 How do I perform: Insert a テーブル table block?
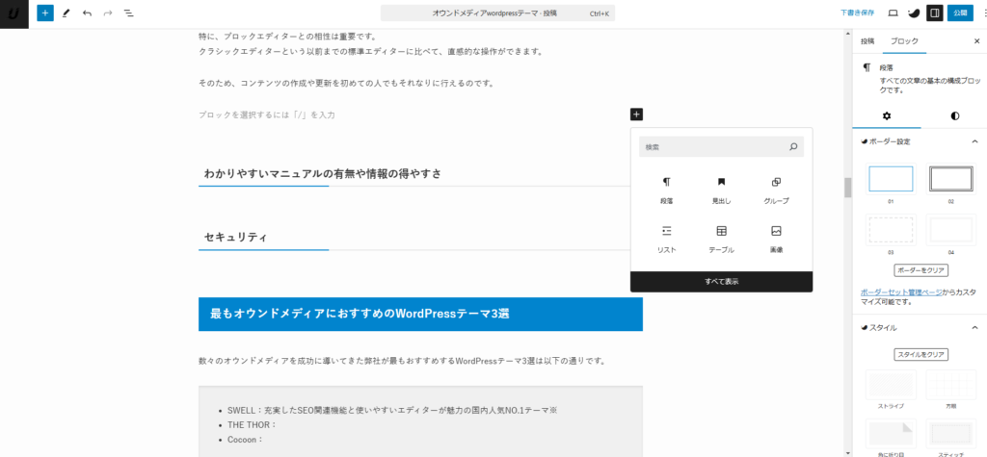[721, 240]
